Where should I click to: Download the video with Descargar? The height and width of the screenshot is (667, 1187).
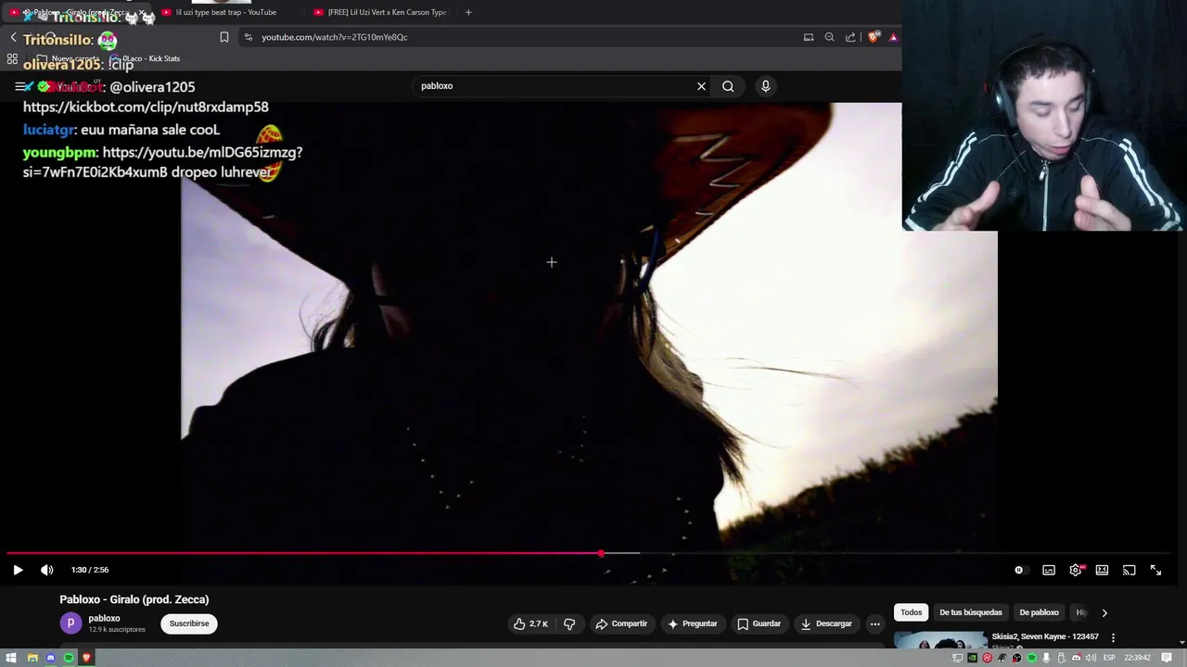click(x=826, y=623)
